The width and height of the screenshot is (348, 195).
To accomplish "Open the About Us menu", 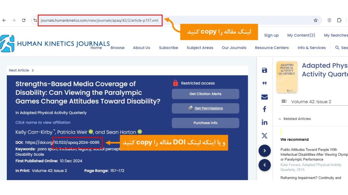I will click(141, 48).
